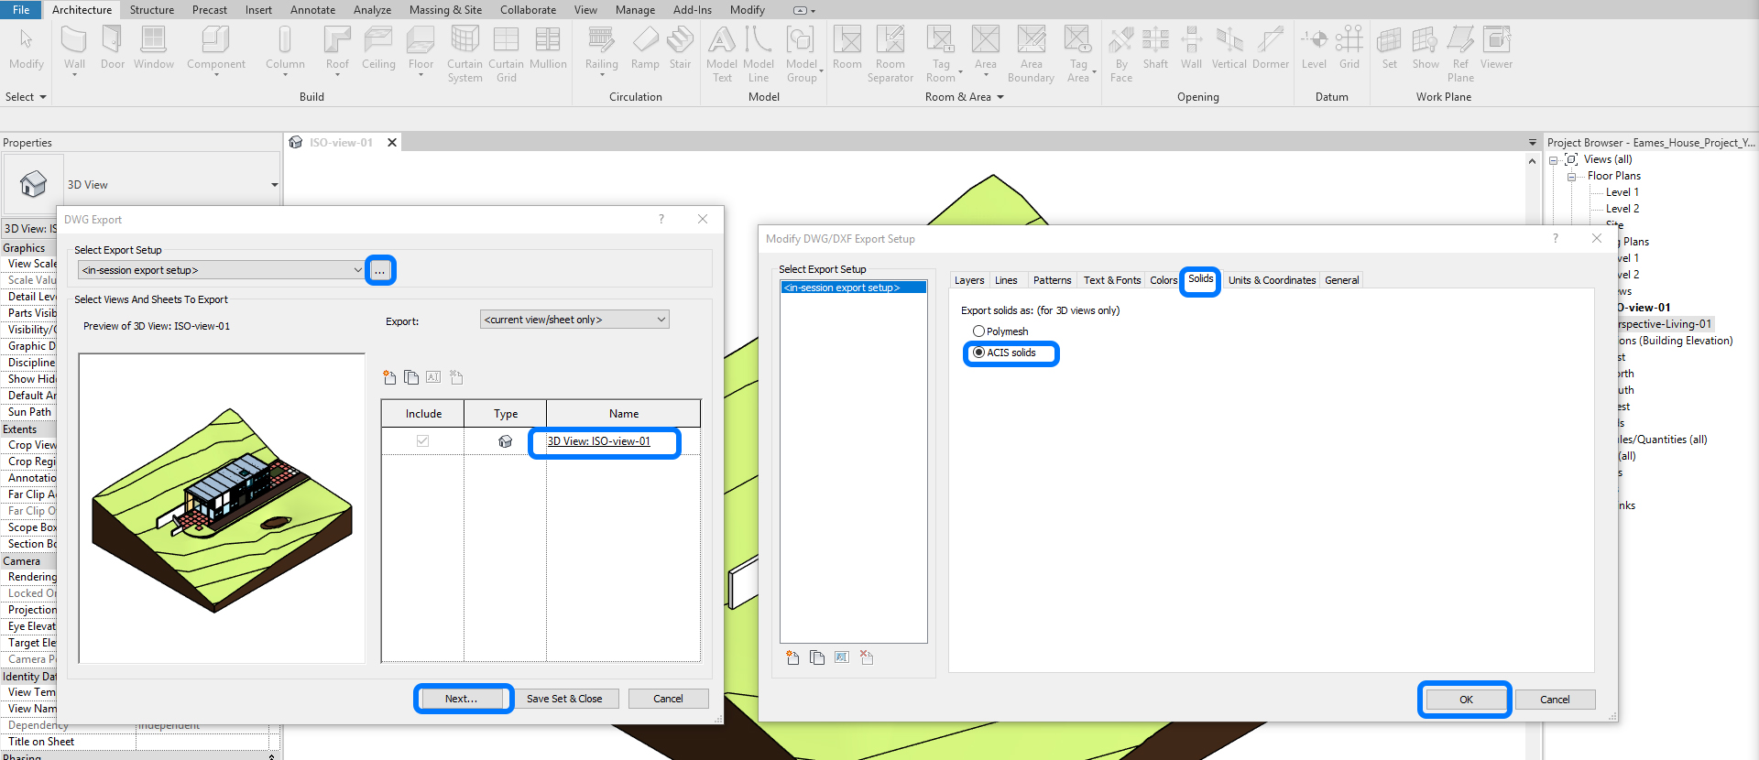Select the Roof tool
1759x760 pixels.
337,48
